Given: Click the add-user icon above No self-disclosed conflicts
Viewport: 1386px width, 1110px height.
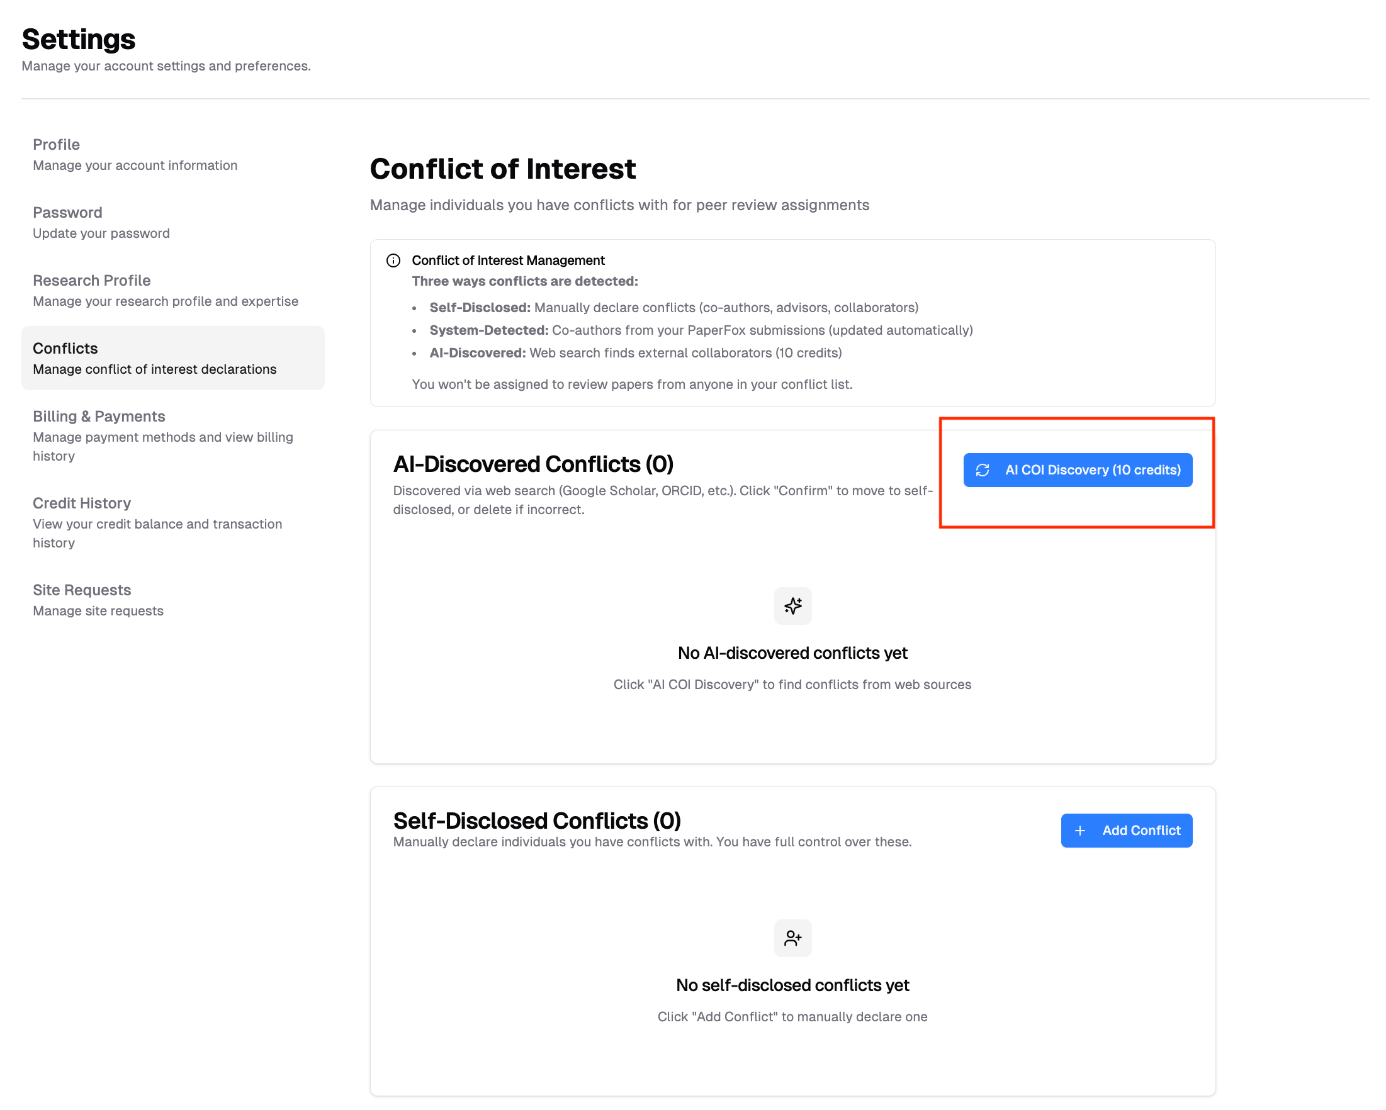Looking at the screenshot, I should pos(792,938).
